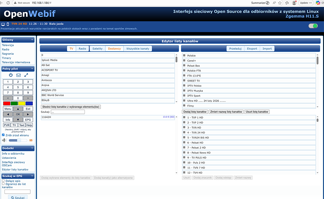Switch to the Satelity tab
Image resolution: width=324 pixels, height=199 pixels.
pyautogui.click(x=97, y=49)
